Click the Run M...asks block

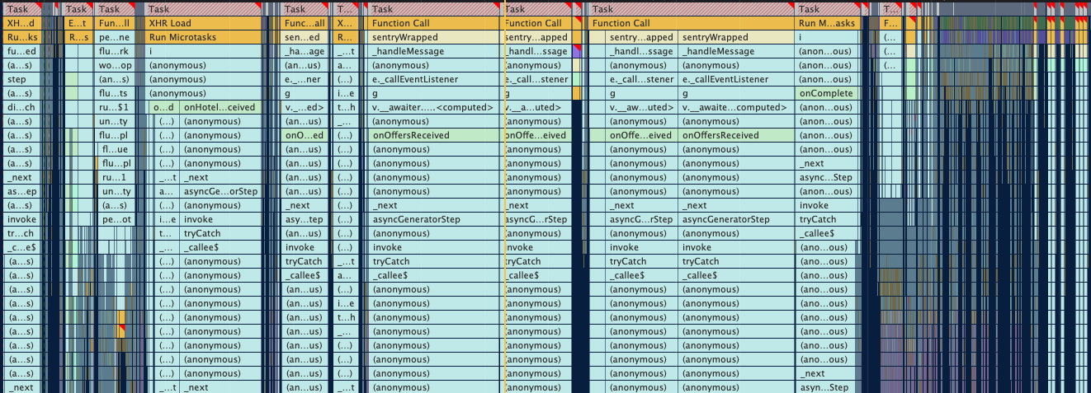pyautogui.click(x=827, y=23)
